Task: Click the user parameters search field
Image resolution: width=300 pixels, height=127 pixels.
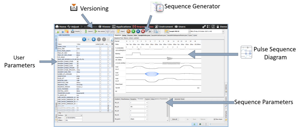Action: [70, 40]
